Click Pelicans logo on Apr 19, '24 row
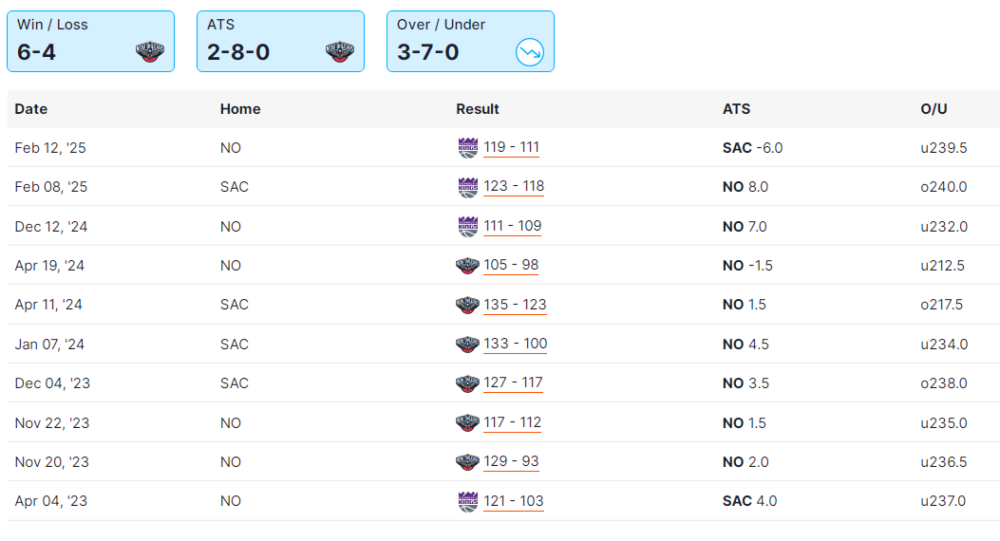The width and height of the screenshot is (1000, 541). tap(467, 266)
